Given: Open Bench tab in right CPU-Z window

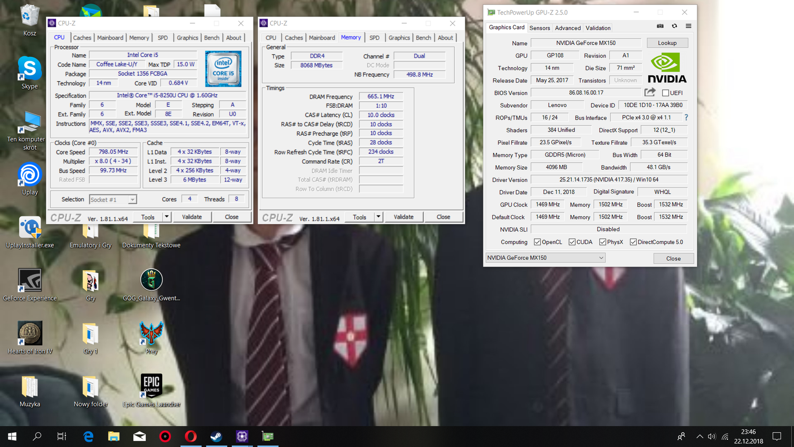Looking at the screenshot, I should point(423,38).
